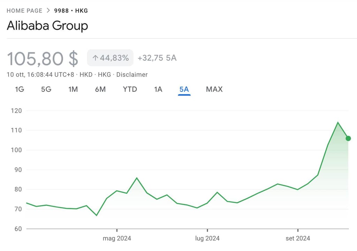The image size is (357, 251).
Task: Open the HOME PAGE breadcrumb link
Action: 24,10
